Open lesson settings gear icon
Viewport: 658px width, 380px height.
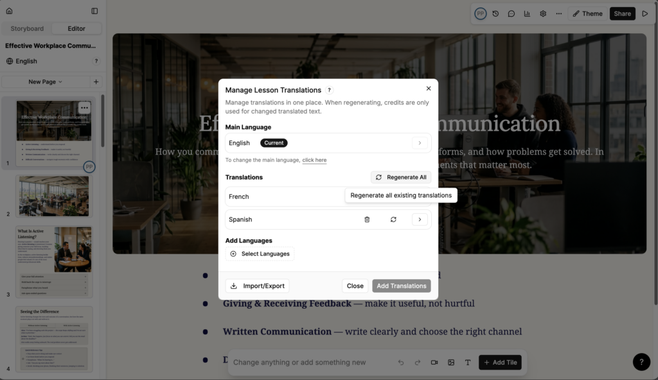click(543, 13)
